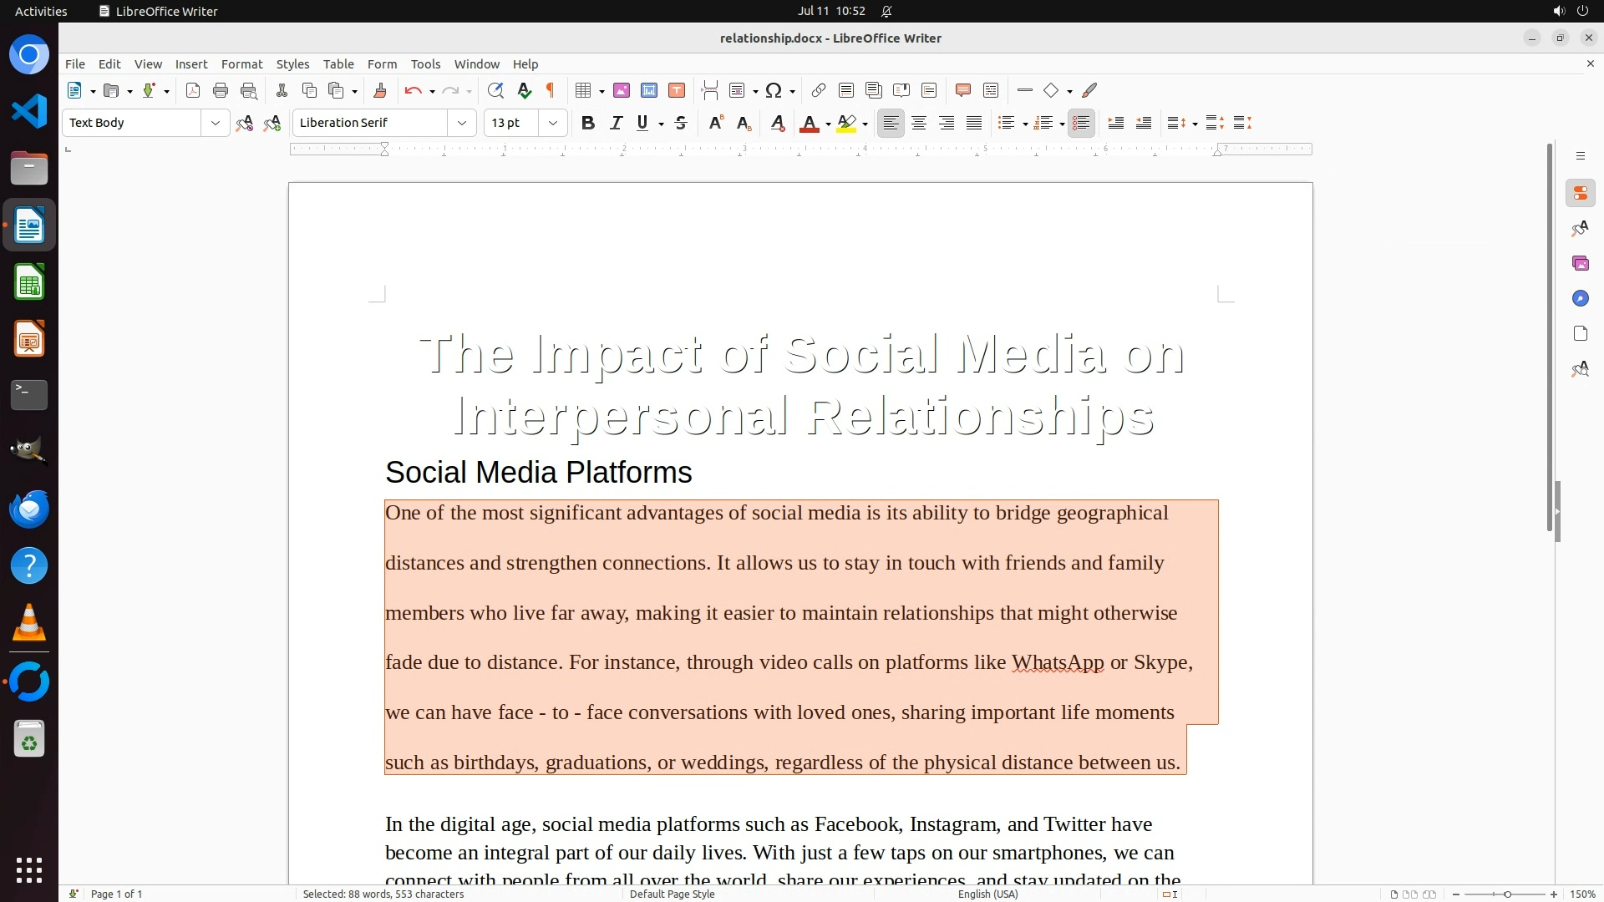The height and width of the screenshot is (902, 1604).
Task: Toggle Italic formatting on selection
Action: [616, 123]
